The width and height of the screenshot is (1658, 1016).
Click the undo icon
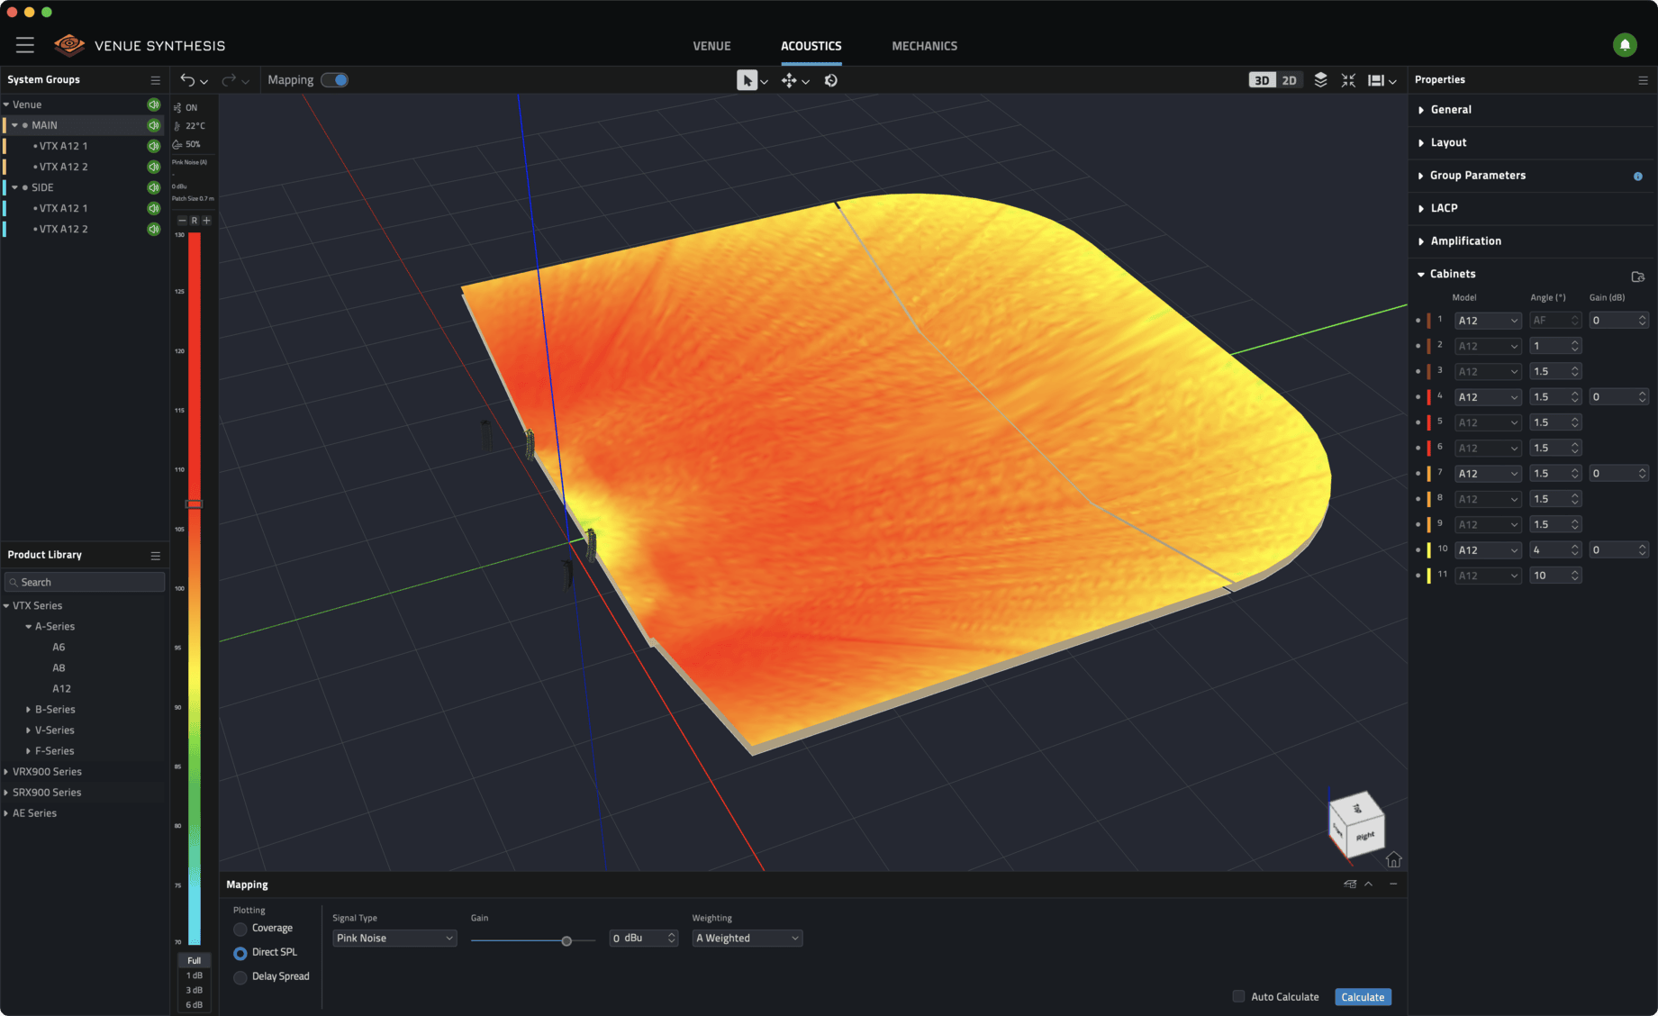point(187,80)
